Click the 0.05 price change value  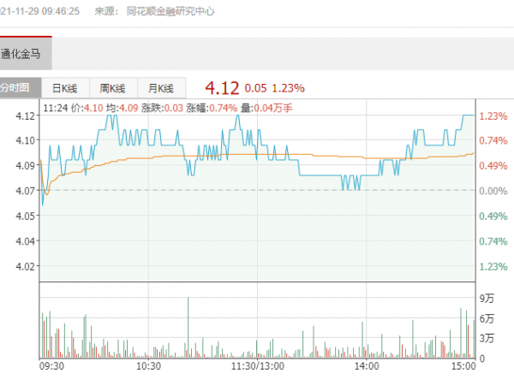(x=255, y=87)
